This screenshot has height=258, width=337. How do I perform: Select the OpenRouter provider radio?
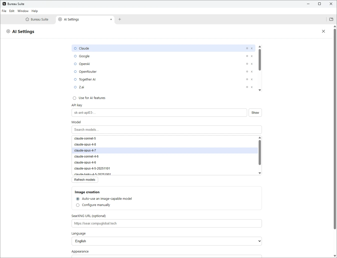tap(75, 71)
